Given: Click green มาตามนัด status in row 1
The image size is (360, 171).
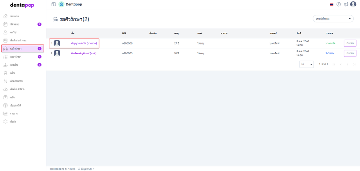Looking at the screenshot, I should 330,43.
